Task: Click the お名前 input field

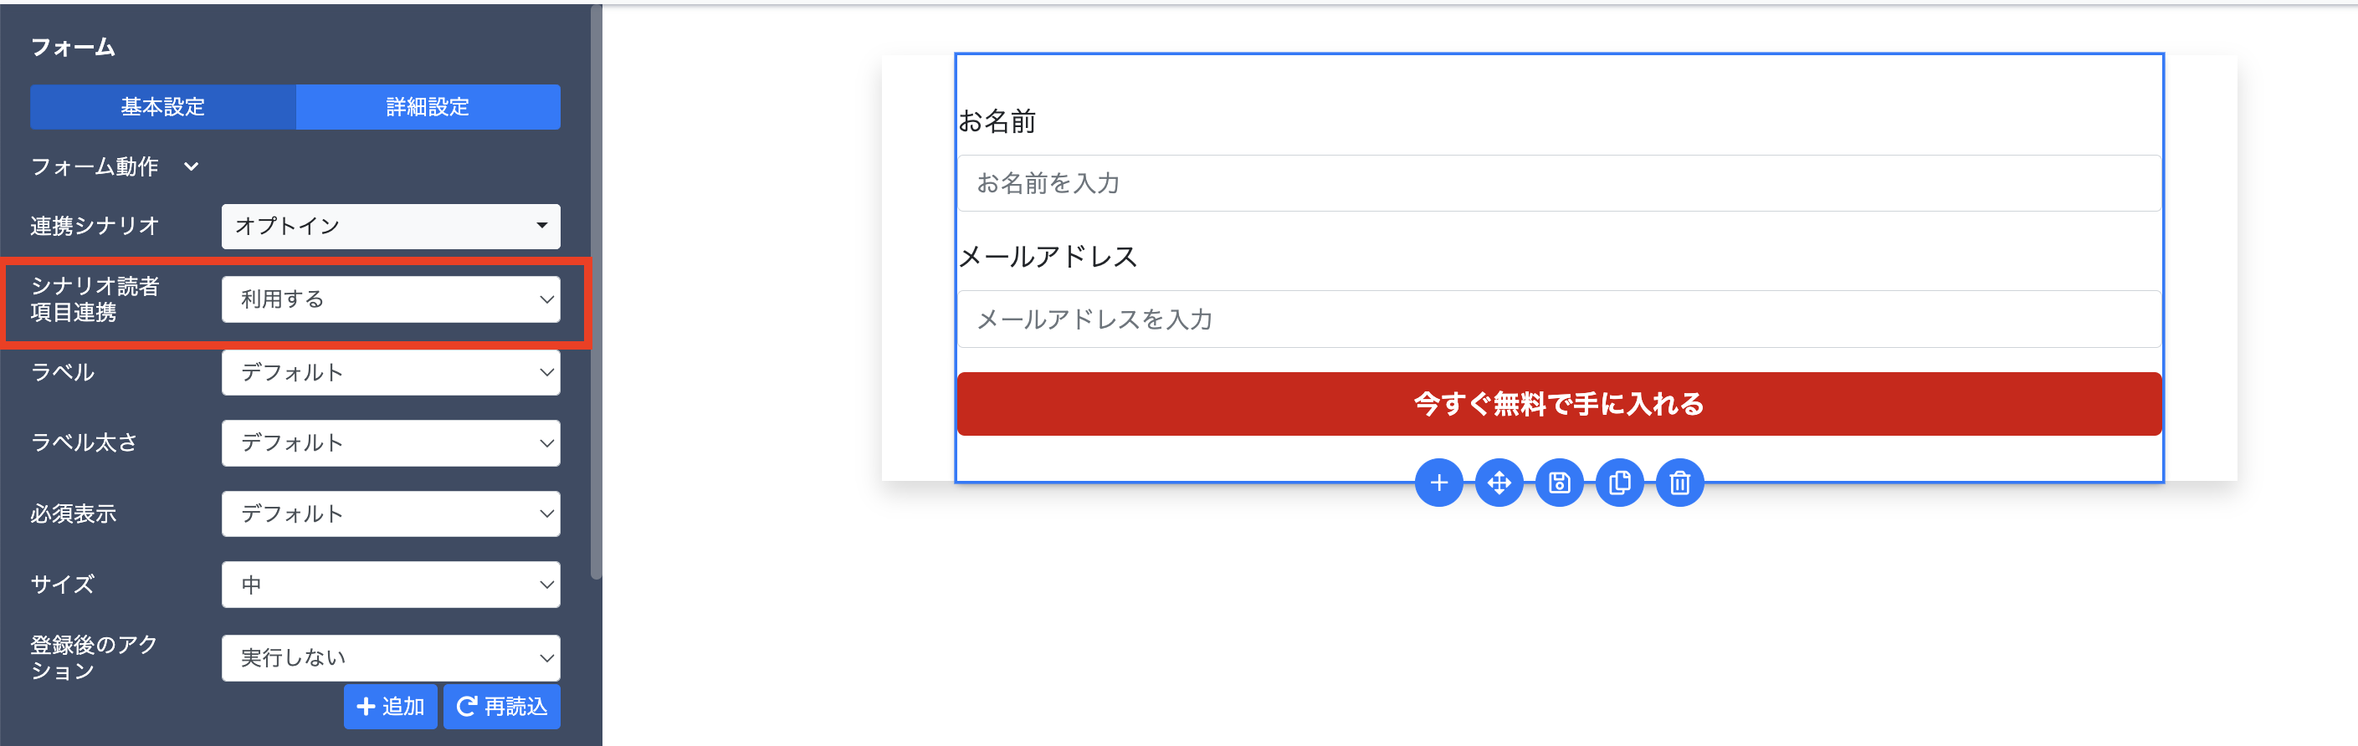Action: point(1558,183)
